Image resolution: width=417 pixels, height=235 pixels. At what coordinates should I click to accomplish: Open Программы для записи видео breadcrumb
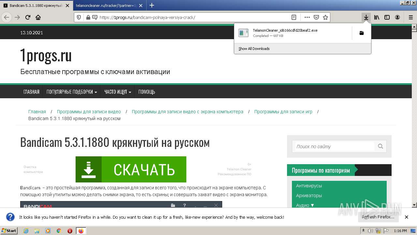pyautogui.click(x=89, y=112)
